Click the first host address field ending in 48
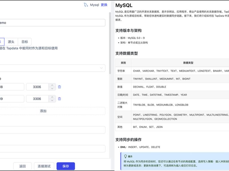This screenshot has height=171, width=229. [12, 87]
